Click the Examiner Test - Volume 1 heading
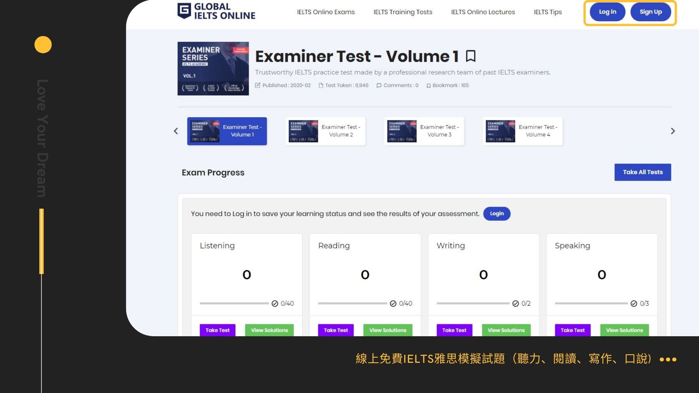This screenshot has height=393, width=699. tap(357, 56)
